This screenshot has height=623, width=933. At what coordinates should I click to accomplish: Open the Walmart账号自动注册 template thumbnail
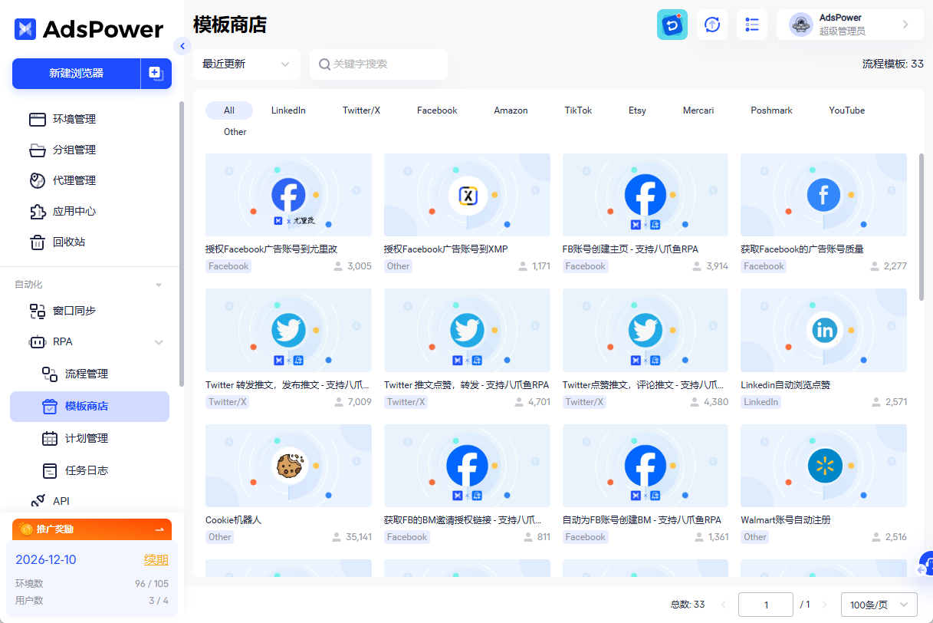823,466
